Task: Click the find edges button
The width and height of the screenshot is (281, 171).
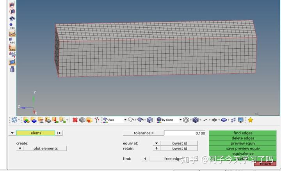Action: pos(243,133)
